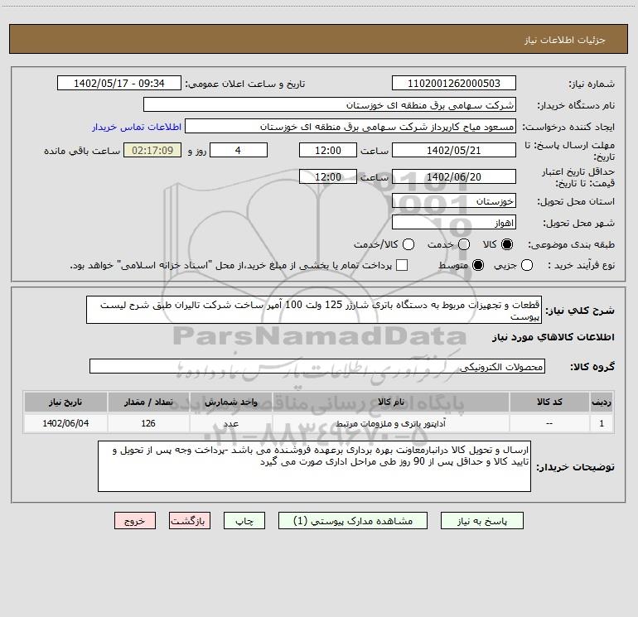Image resolution: width=638 pixels, height=617 pixels.
Task: Click the کد کالا column header
Action: pos(549,402)
